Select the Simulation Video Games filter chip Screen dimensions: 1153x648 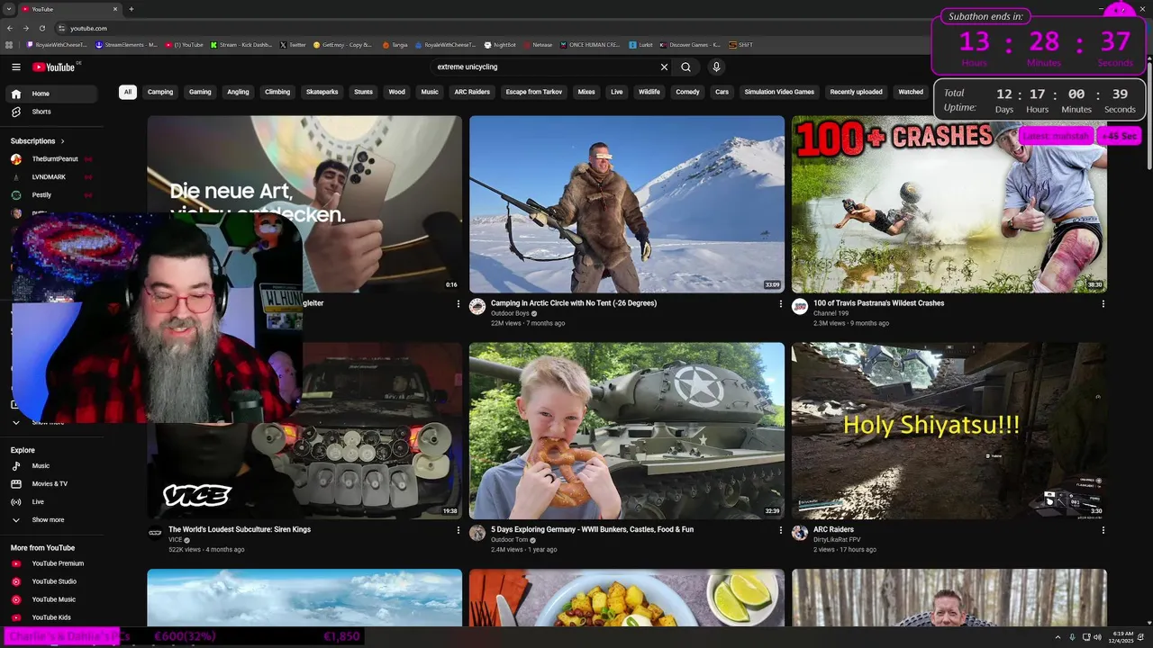(x=779, y=92)
